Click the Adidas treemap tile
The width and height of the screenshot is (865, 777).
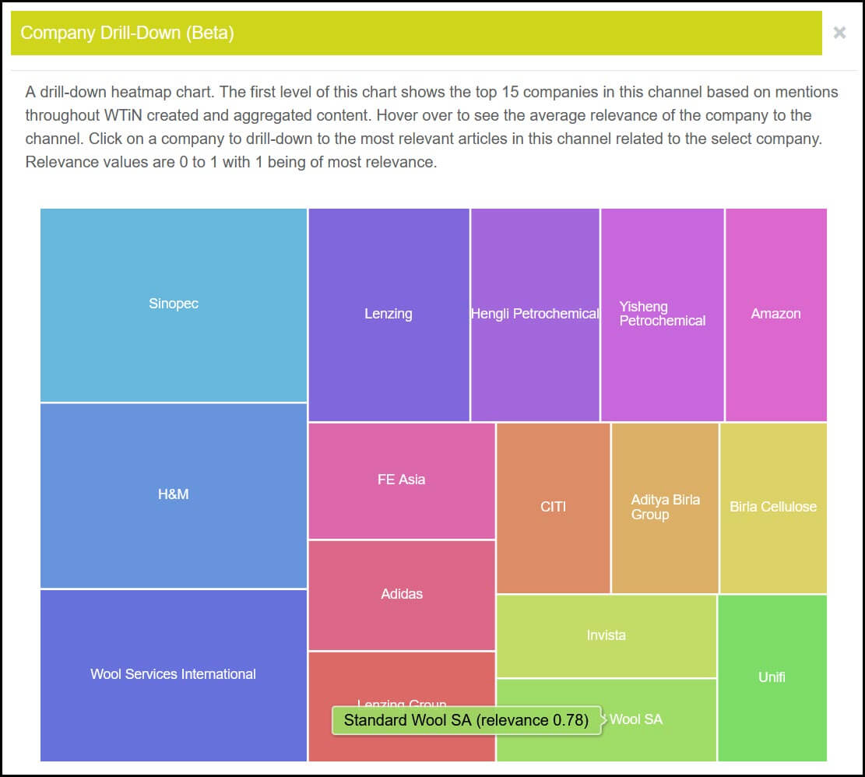point(401,596)
